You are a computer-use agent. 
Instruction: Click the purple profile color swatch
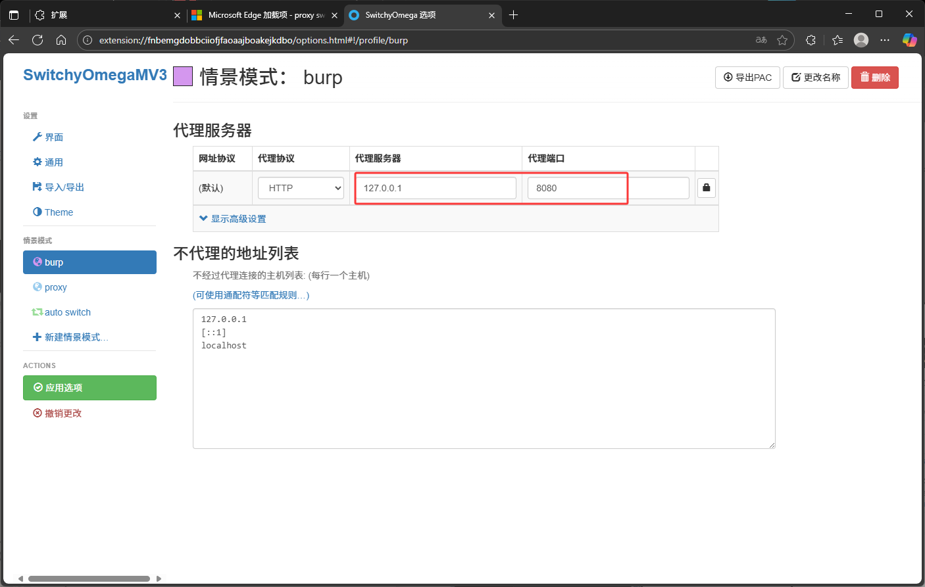183,77
